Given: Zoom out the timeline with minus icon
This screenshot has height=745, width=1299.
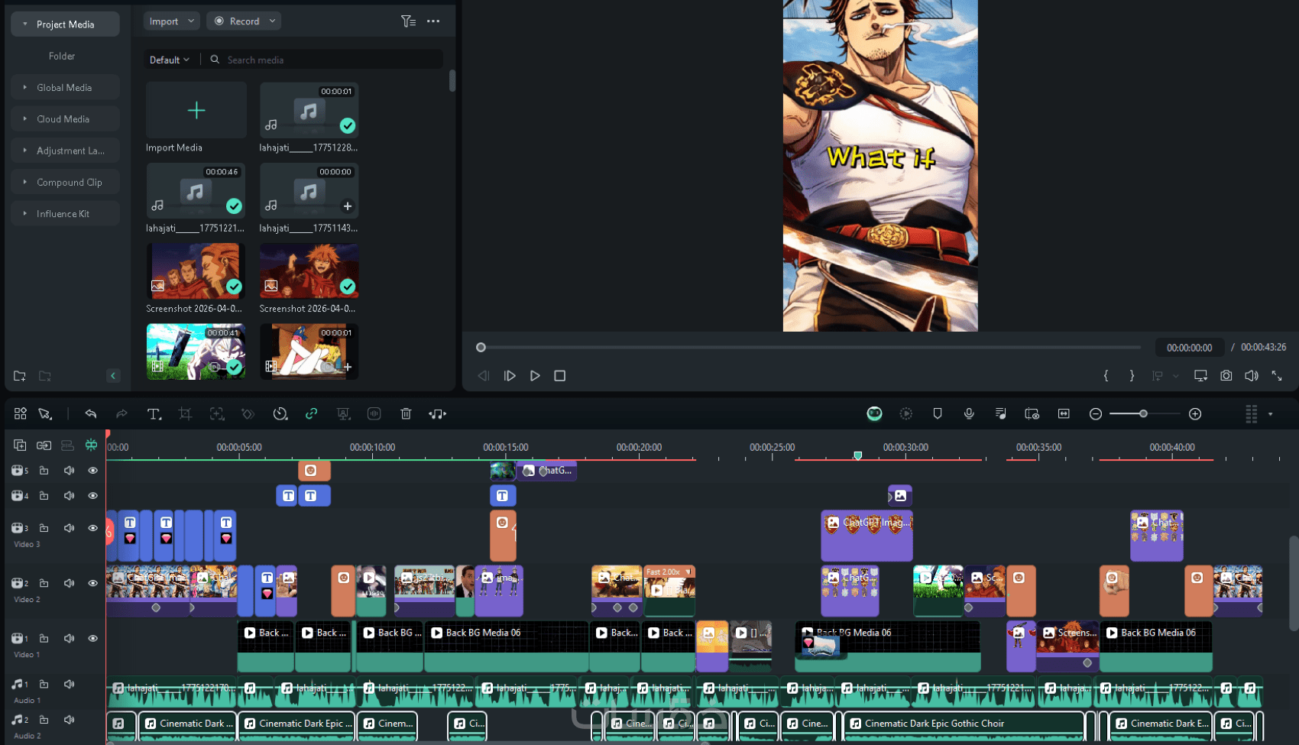Looking at the screenshot, I should point(1096,414).
